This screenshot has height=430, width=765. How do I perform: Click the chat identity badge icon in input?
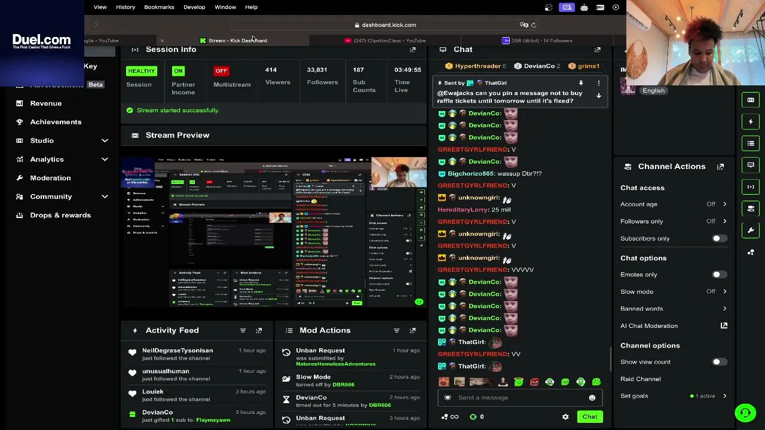[x=448, y=398]
